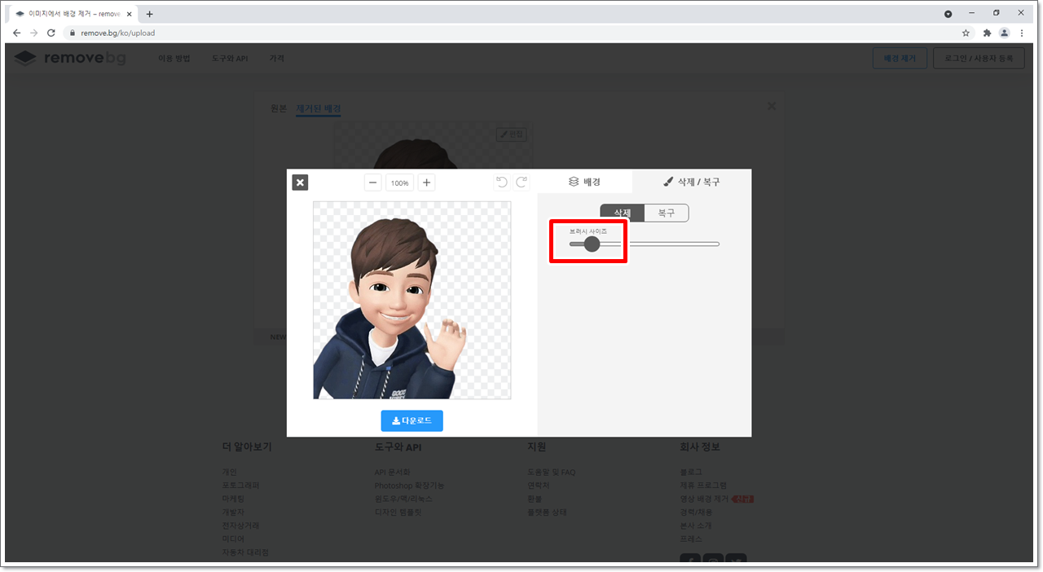Click the 배경 제거 header button
The width and height of the screenshot is (1043, 572).
[x=900, y=59]
